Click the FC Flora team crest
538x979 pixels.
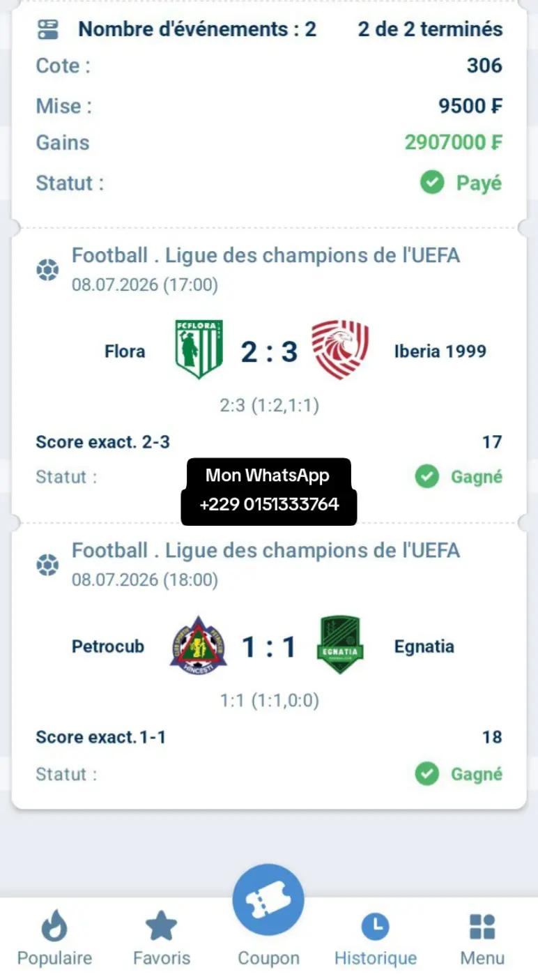[x=199, y=349]
